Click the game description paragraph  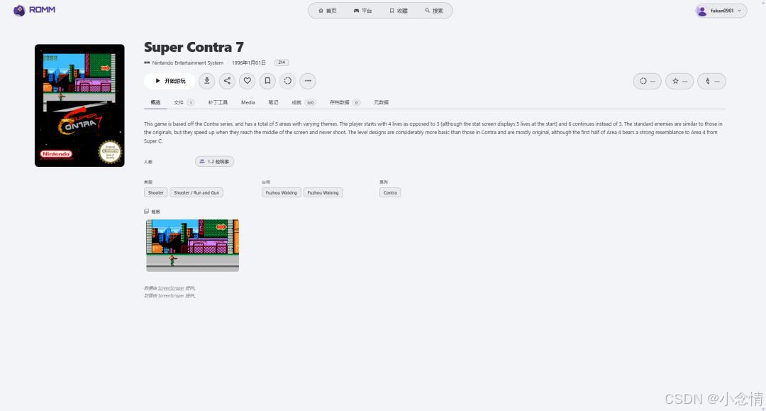pyautogui.click(x=434, y=133)
